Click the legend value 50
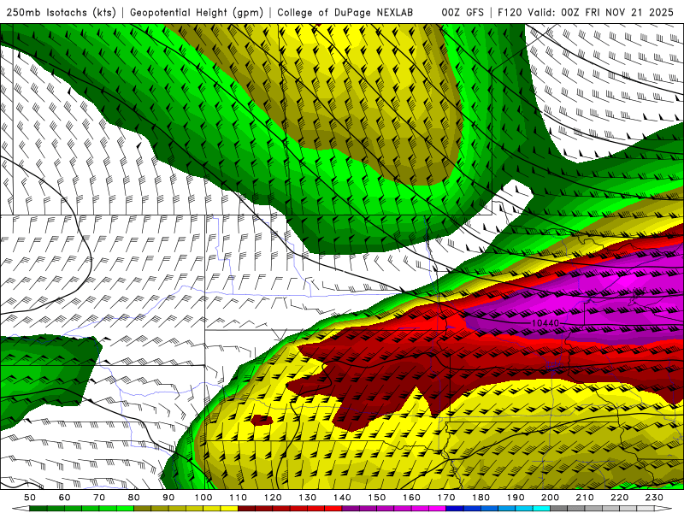This screenshot has width=684, height=513. [30, 498]
